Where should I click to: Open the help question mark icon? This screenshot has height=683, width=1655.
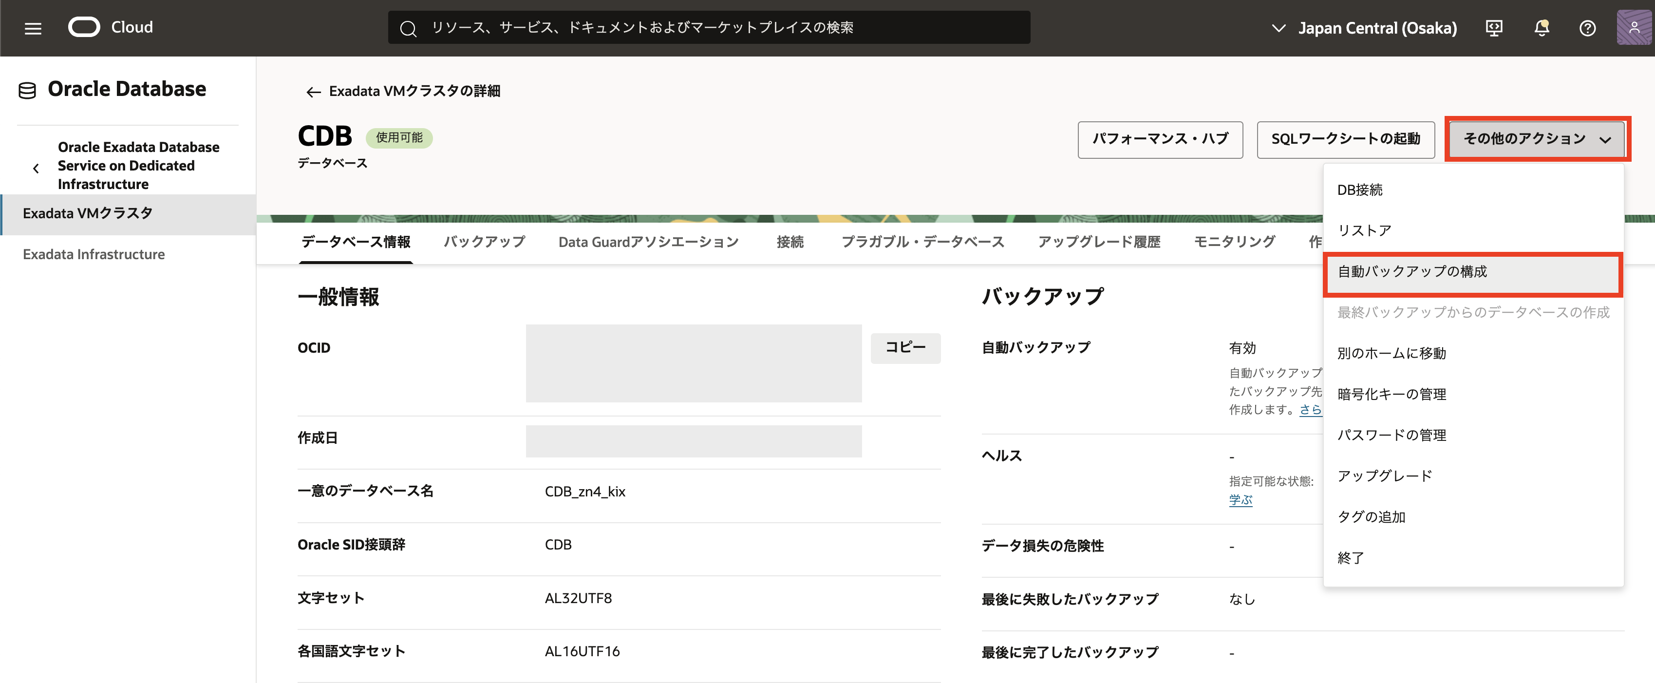[1587, 28]
